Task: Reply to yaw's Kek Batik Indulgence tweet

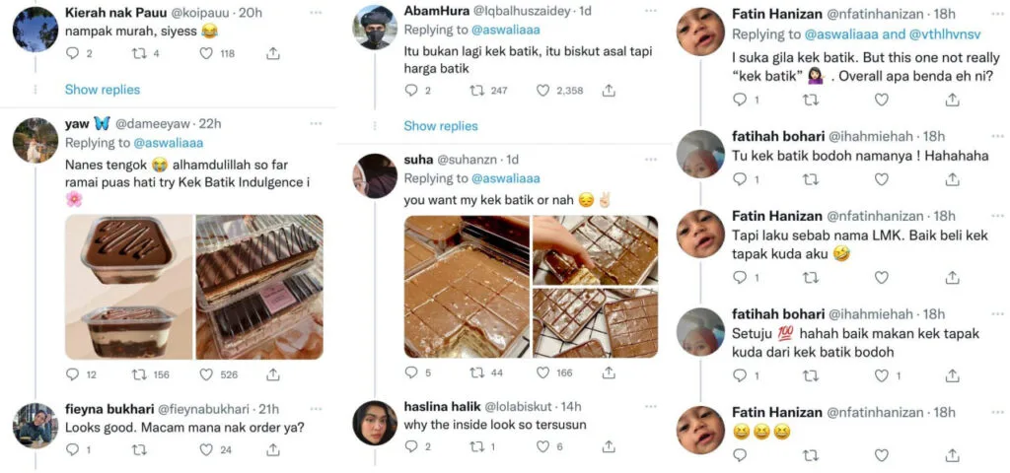Action: (x=72, y=374)
